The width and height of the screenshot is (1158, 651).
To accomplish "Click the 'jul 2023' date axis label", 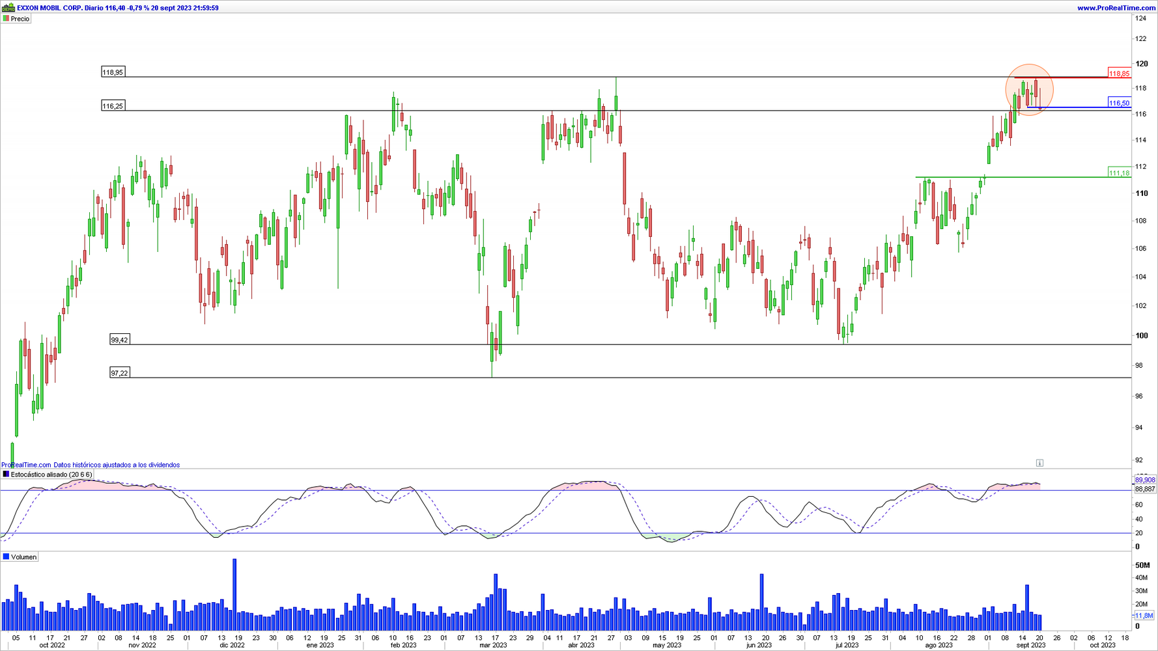I will [x=847, y=645].
